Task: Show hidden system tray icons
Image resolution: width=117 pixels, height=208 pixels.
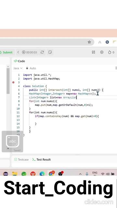Action: click(80, 174)
